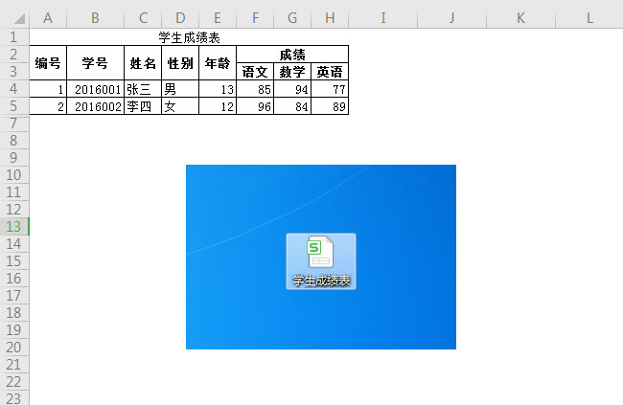The image size is (623, 405).
Task: Select the 编号 header cell
Action: tap(48, 63)
